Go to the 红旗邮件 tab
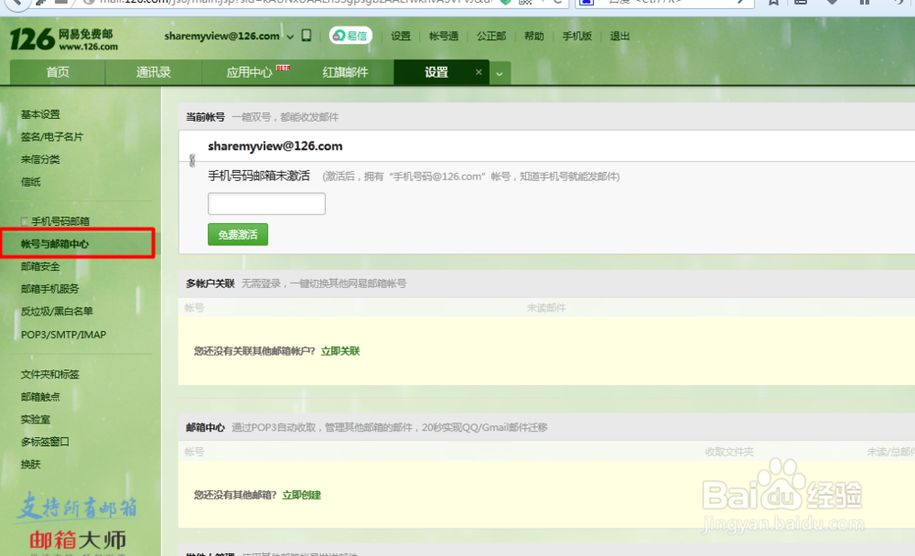This screenshot has height=556, width=915. [346, 72]
